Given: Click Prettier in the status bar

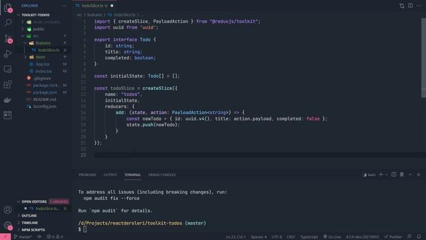Looking at the screenshot, I should pos(393,237).
